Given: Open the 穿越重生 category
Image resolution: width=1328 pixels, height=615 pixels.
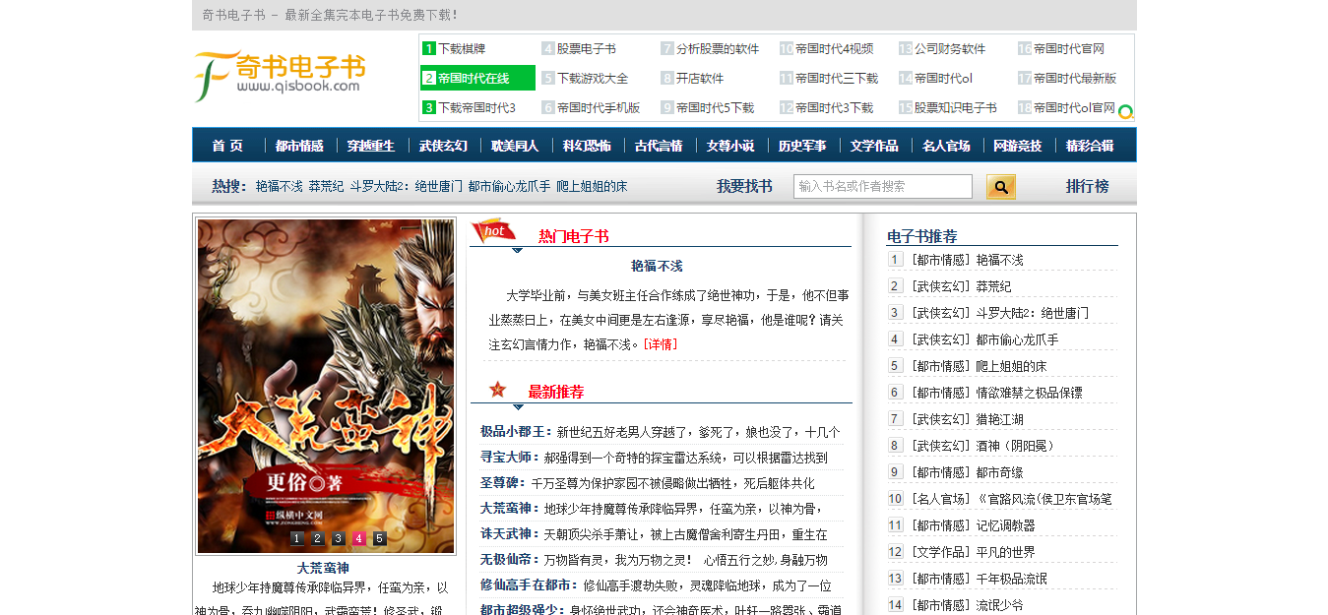Looking at the screenshot, I should [x=371, y=146].
